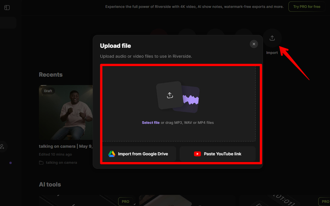Toggle the sidebar panel icon
The height and width of the screenshot is (206, 330).
[x=7, y=7]
